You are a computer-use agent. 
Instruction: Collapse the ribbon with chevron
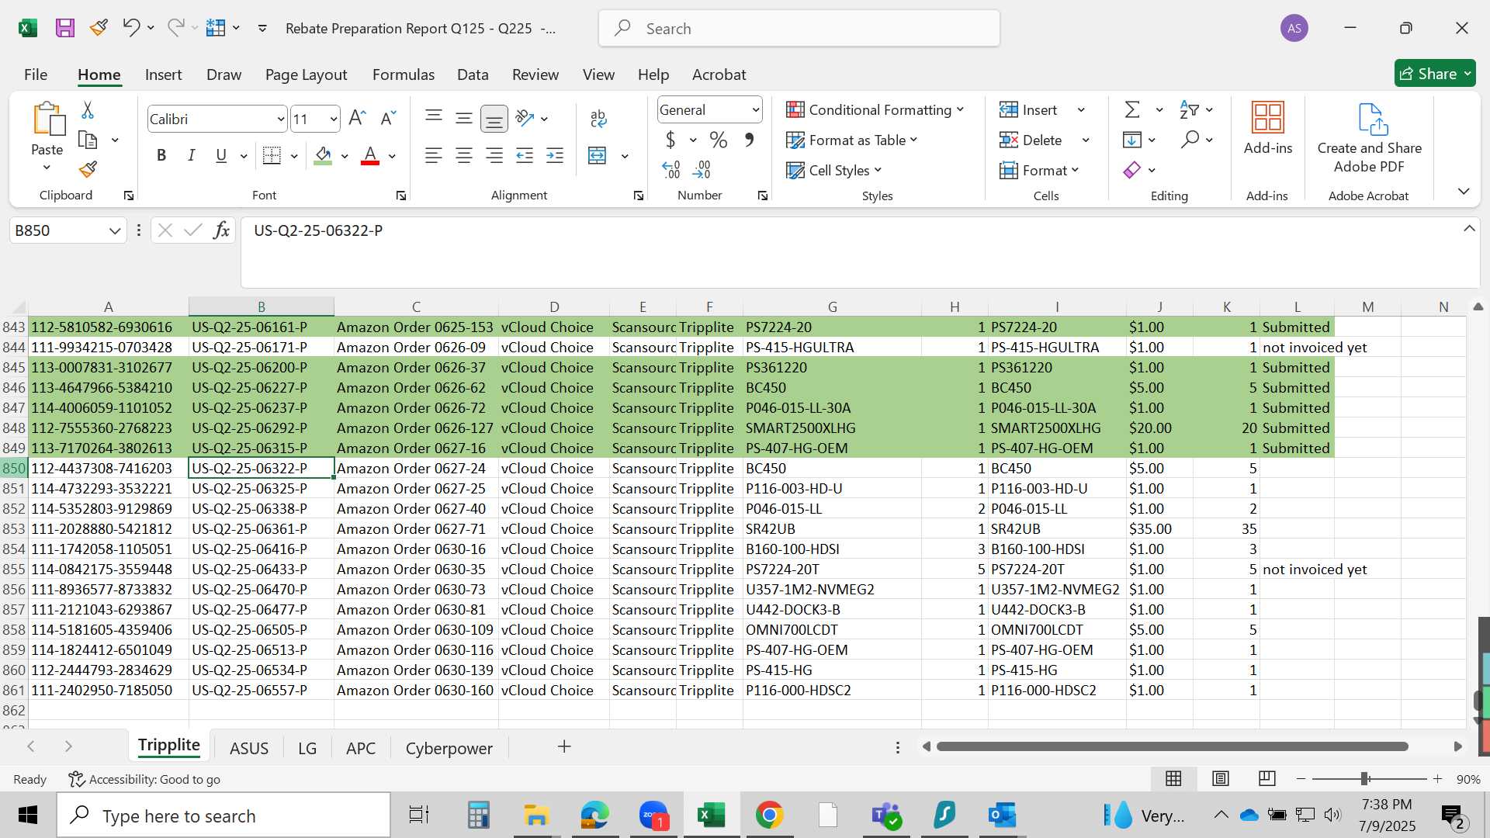point(1464,191)
